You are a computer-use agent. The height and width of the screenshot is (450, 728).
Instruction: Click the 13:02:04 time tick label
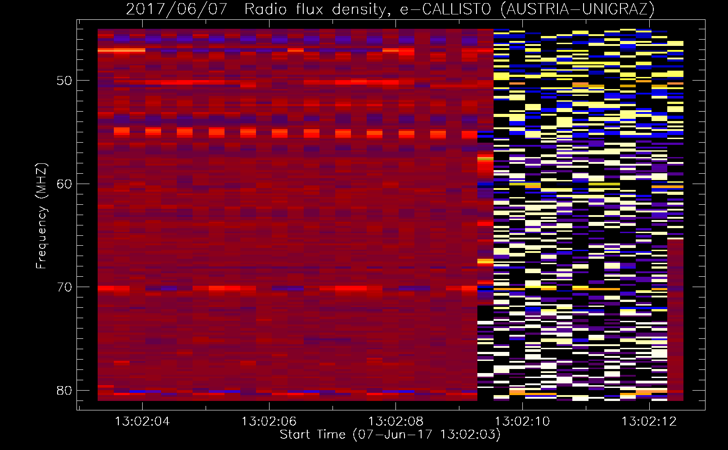(x=142, y=421)
